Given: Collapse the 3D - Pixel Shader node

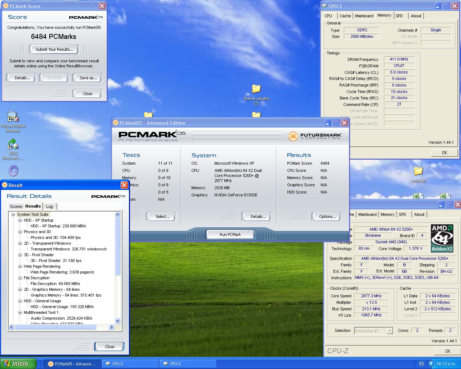Looking at the screenshot, I should click(20, 255).
